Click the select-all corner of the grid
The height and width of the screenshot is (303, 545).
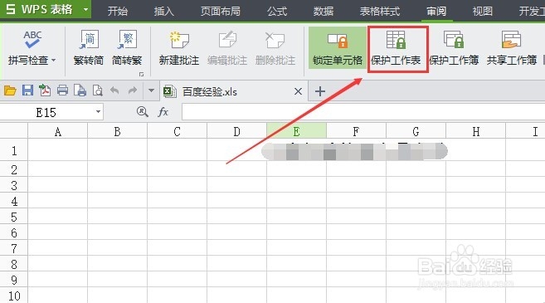(x=14, y=131)
